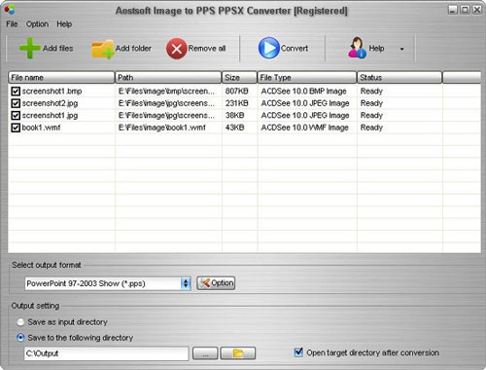This screenshot has width=486, height=370.
Task: Close the converter window
Action: click(476, 10)
